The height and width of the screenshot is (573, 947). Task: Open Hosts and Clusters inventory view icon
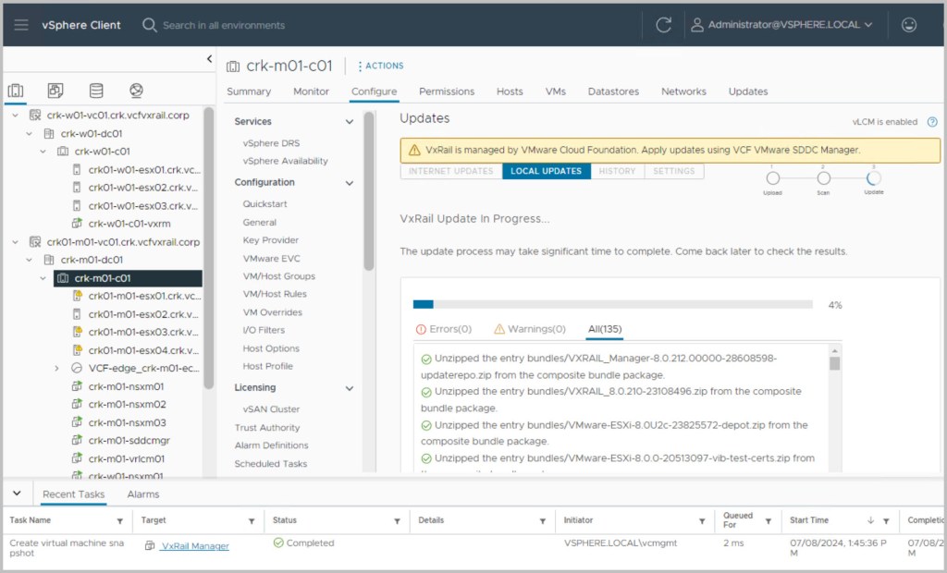[16, 91]
